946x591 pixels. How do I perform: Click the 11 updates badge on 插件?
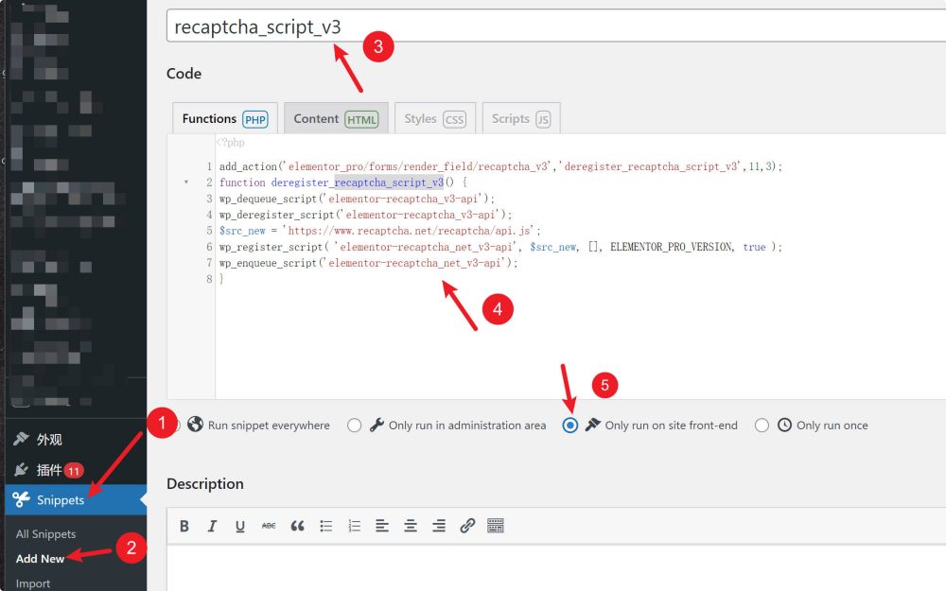coord(74,470)
